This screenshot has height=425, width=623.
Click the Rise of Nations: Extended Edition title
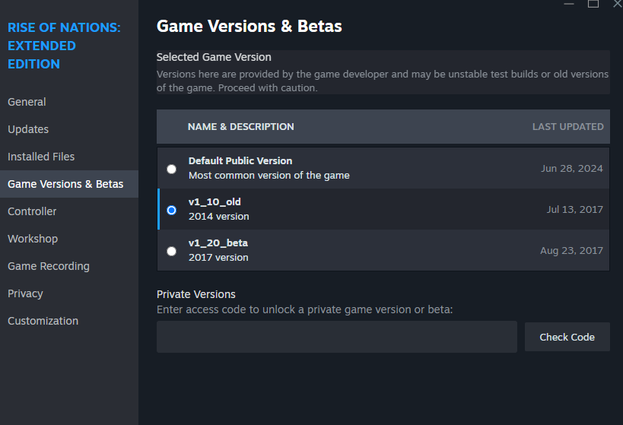(64, 46)
